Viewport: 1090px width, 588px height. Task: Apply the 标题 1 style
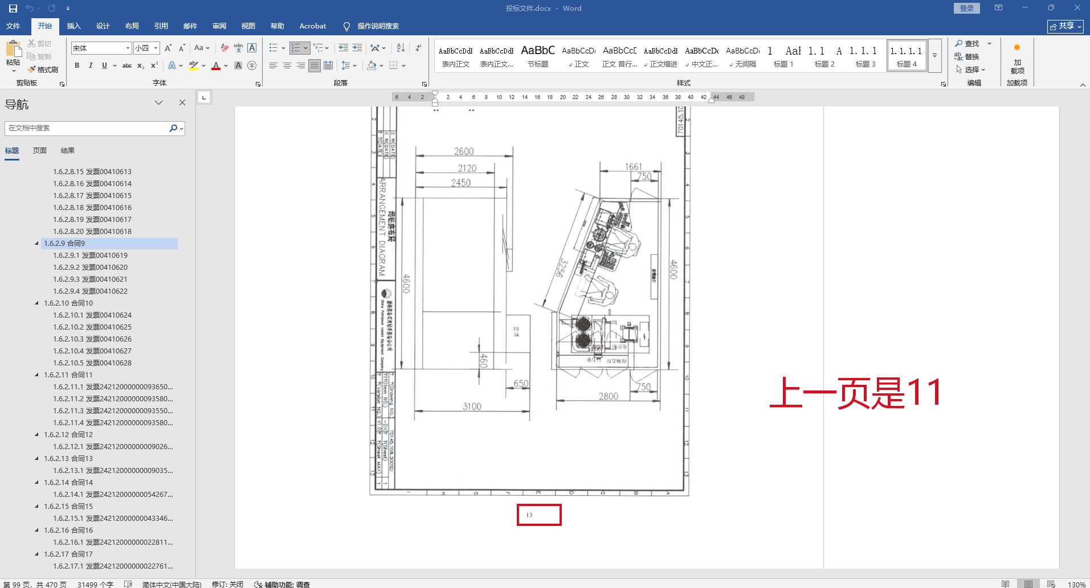pos(783,56)
